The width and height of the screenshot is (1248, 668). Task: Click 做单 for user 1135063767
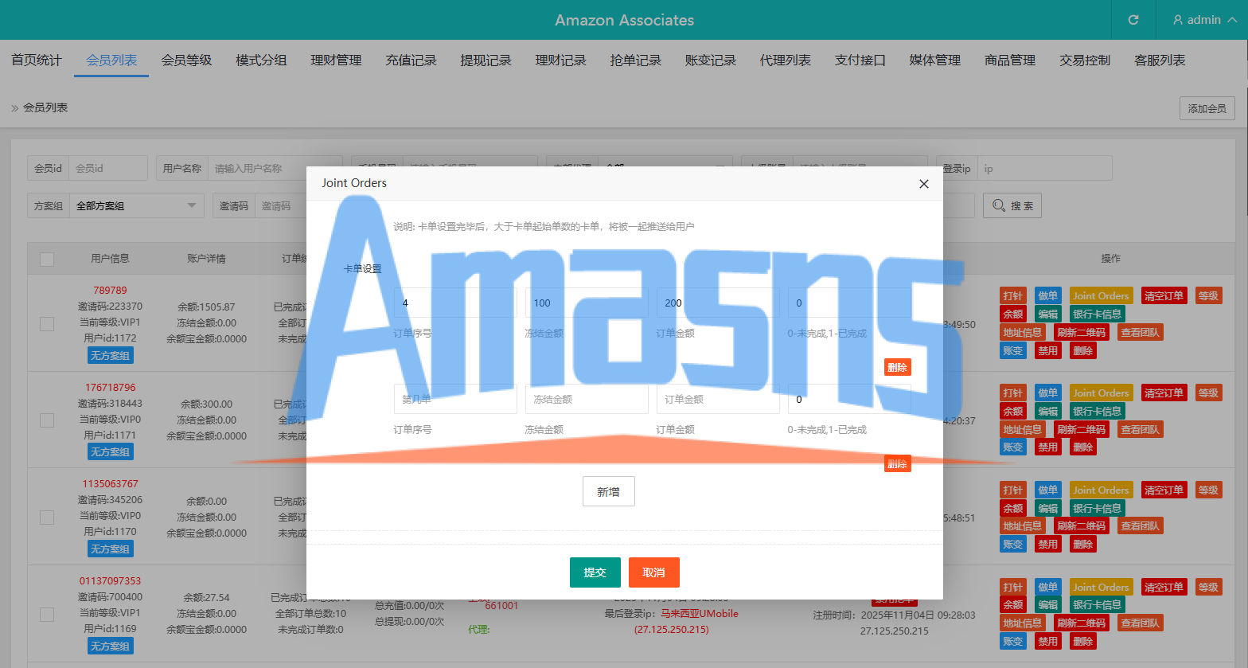1047,490
